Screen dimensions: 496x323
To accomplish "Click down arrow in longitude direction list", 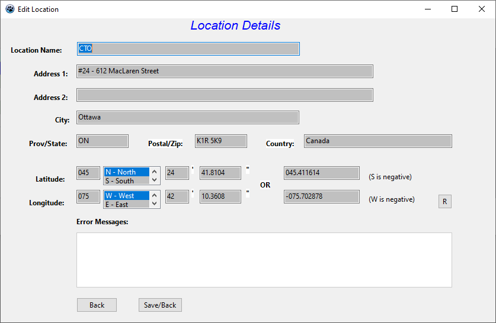I will pyautogui.click(x=155, y=204).
